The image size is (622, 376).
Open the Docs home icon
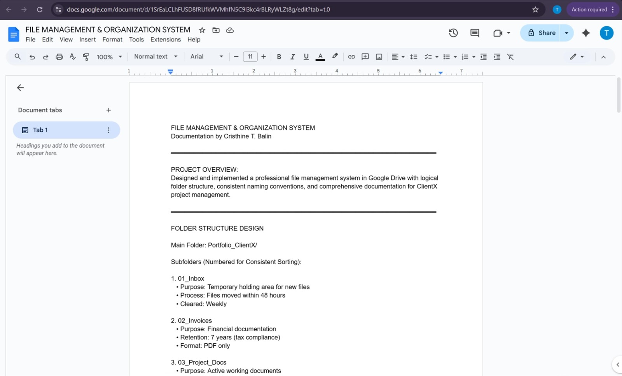point(14,34)
